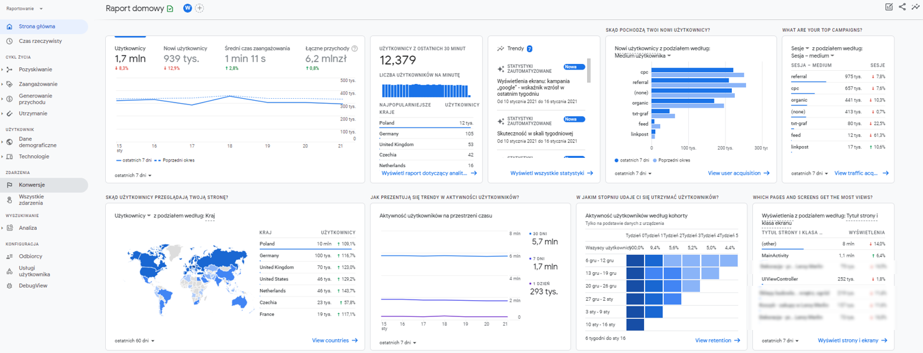Click the Poland row in country table
Screen dimensions: 923x353
tap(307, 244)
